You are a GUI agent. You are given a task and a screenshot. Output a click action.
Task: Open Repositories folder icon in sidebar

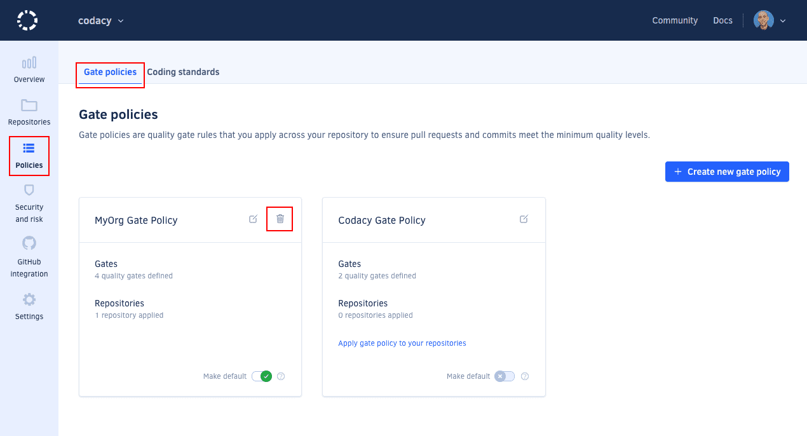[29, 106]
